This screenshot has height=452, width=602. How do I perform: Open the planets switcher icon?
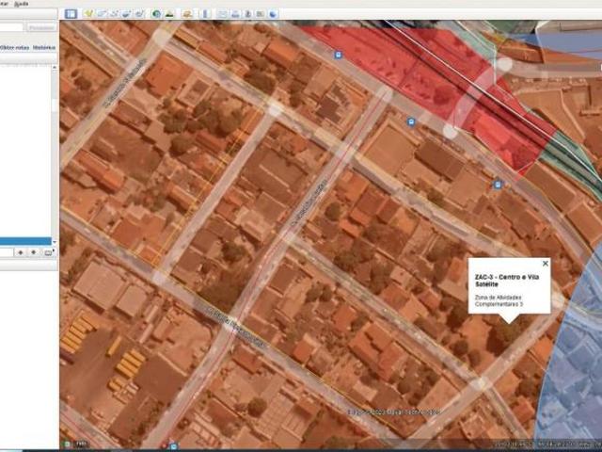click(187, 14)
